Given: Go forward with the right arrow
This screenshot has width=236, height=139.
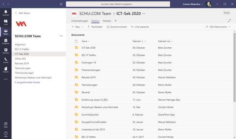Looking at the screenshot, I should [x=8, y=4].
